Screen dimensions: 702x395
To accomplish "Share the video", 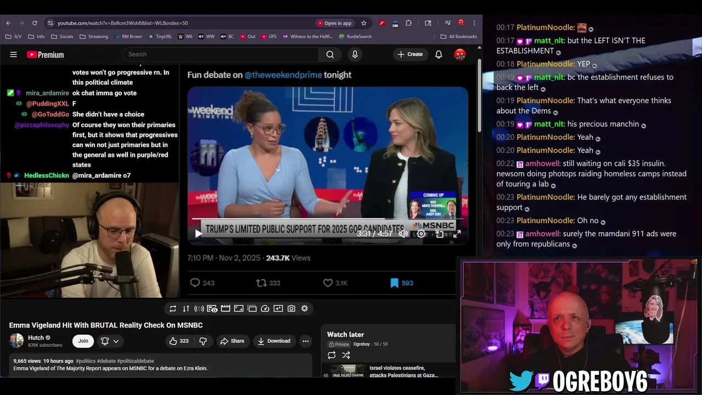I will pos(232,341).
